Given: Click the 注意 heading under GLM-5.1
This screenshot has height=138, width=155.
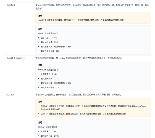Looking at the screenshot, I should tap(40, 102).
